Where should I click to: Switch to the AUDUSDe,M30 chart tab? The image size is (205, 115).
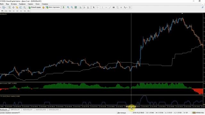coord(41,110)
